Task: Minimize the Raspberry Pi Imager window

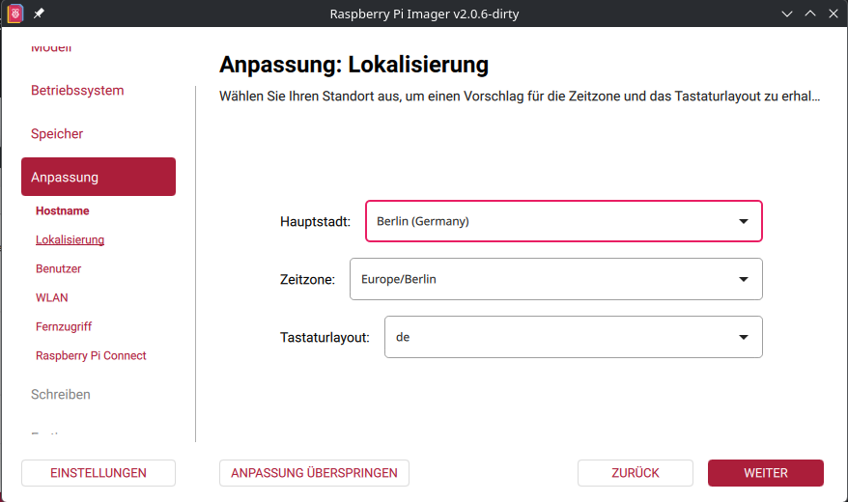Action: (787, 14)
